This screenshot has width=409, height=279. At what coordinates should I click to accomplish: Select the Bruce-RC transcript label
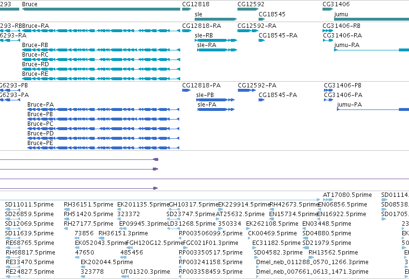(x=35, y=55)
